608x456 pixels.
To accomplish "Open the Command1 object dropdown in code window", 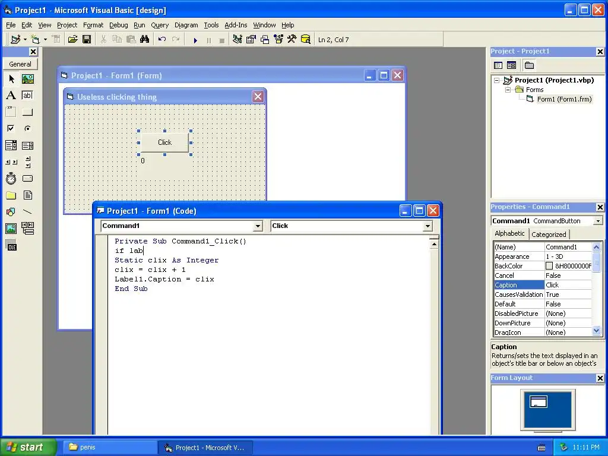I will click(258, 226).
